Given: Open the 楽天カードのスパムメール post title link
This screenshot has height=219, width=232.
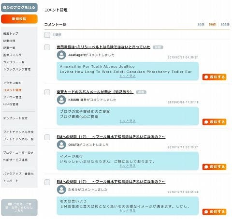Looking at the screenshot, I should (95, 92).
